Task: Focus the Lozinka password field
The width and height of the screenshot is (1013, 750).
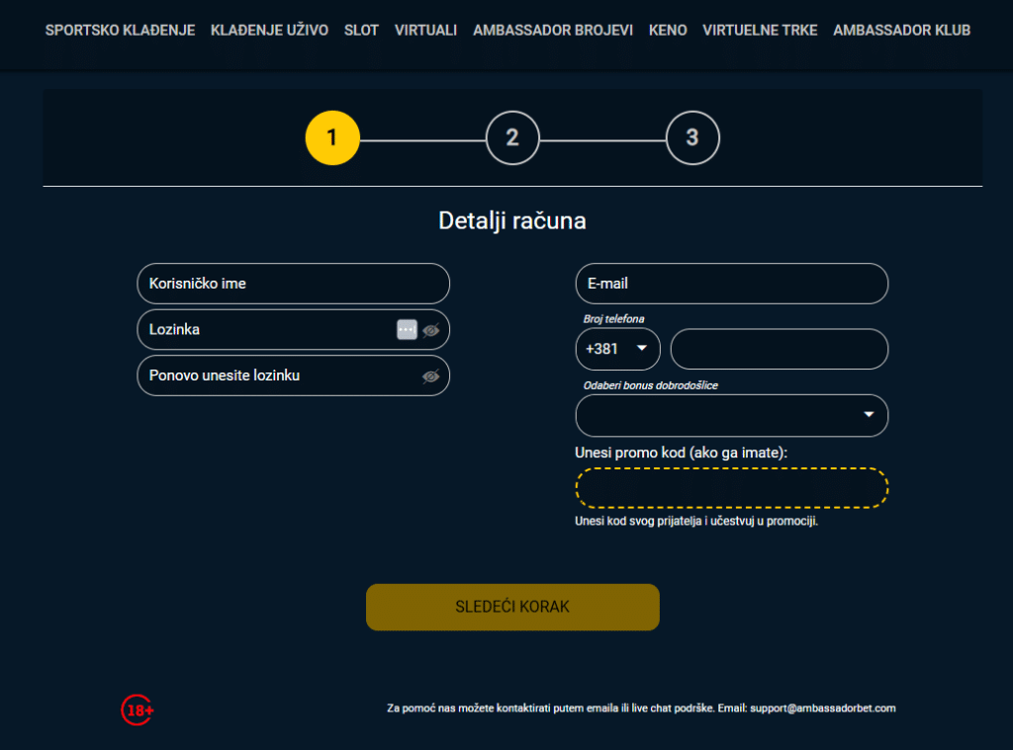Action: point(293,329)
